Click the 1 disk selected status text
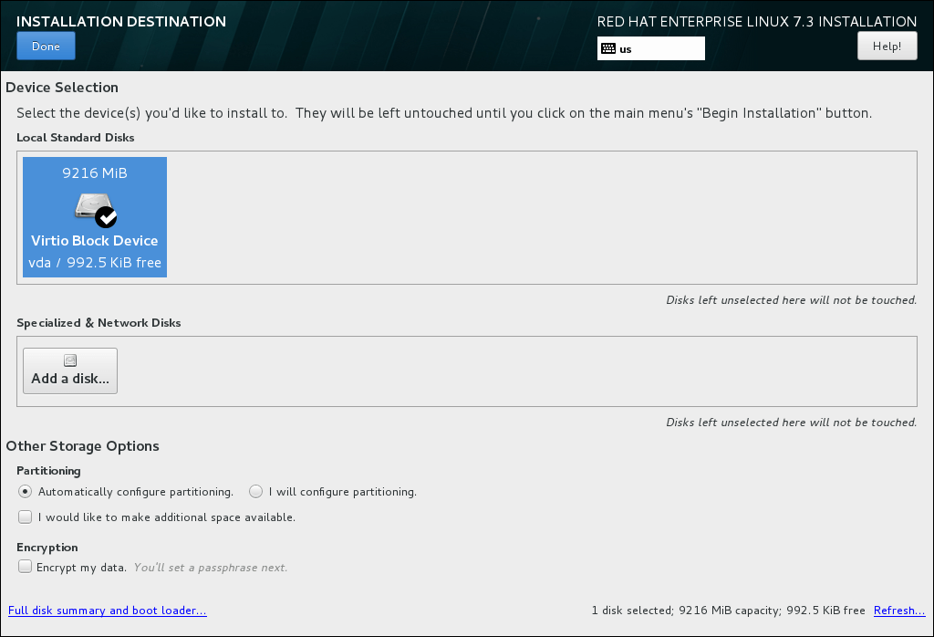Viewport: 934px width, 637px height. pyautogui.click(x=728, y=611)
